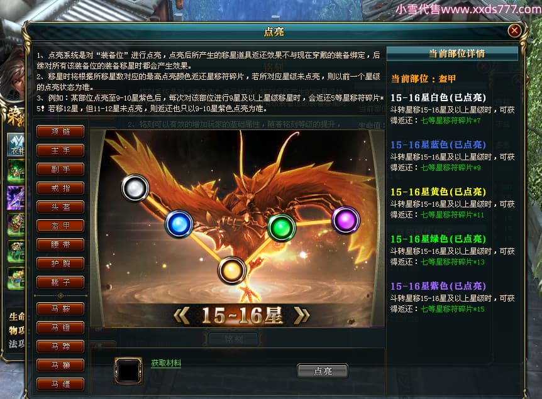The width and height of the screenshot is (542, 399).
Task: Select the 腰带 belt slot
Action: (60, 244)
